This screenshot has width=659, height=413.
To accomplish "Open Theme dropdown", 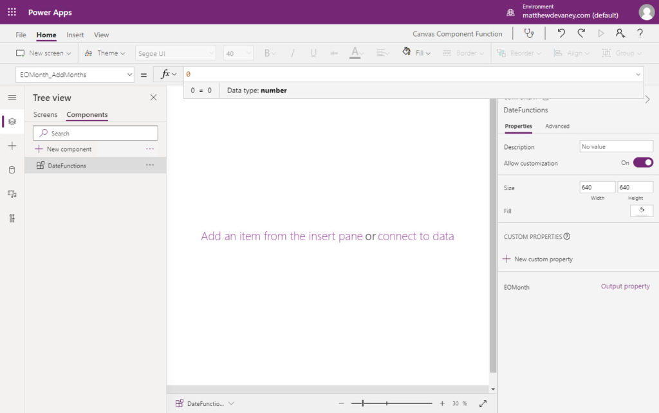I will pyautogui.click(x=105, y=53).
